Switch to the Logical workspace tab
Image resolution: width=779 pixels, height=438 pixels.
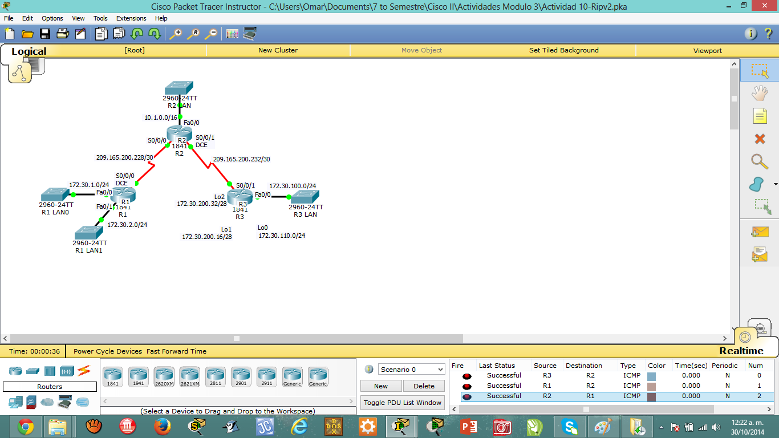pos(29,51)
